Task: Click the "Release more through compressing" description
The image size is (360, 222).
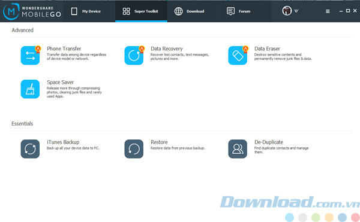Action: 74,92
